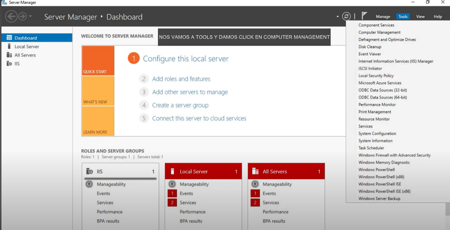The image size is (450, 230).
Task: Open the Manage menu
Action: pyautogui.click(x=383, y=17)
